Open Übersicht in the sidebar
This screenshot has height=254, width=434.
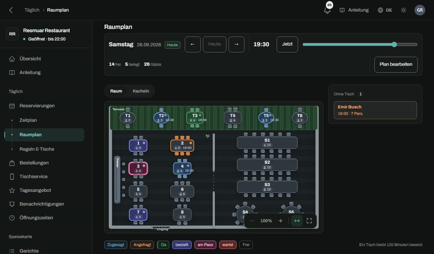44,59
